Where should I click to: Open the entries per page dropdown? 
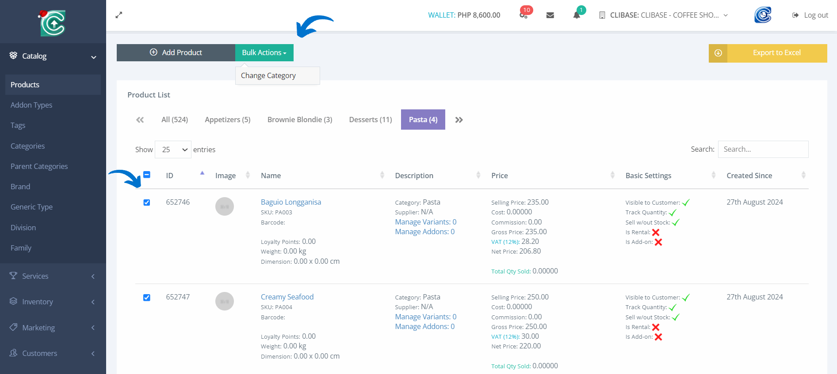[173, 150]
